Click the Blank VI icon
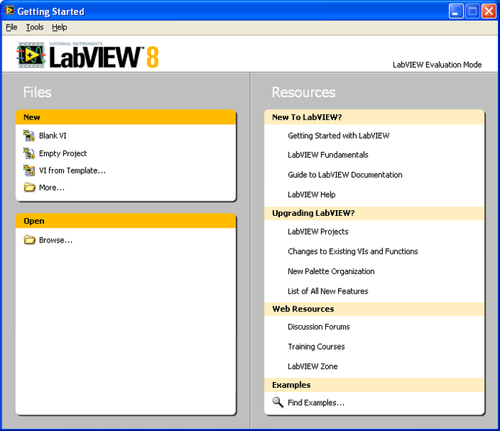Screen dimensions: 500x431 (x=29, y=135)
